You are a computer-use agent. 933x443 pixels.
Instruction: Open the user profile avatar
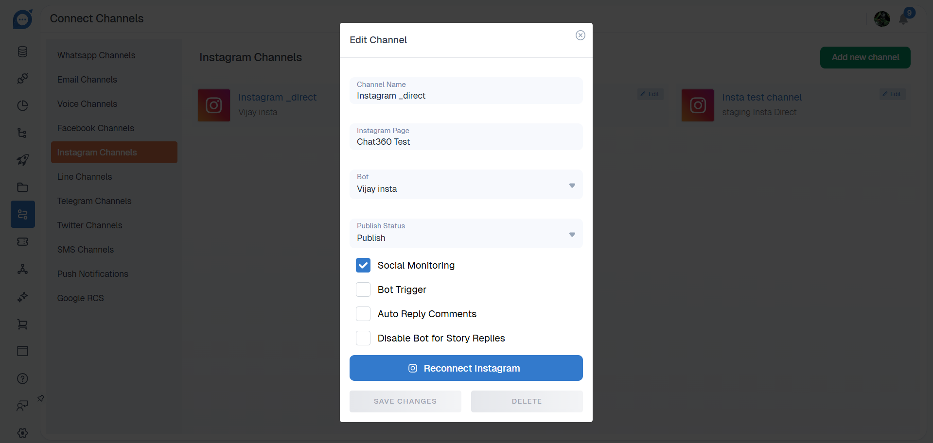[882, 19]
